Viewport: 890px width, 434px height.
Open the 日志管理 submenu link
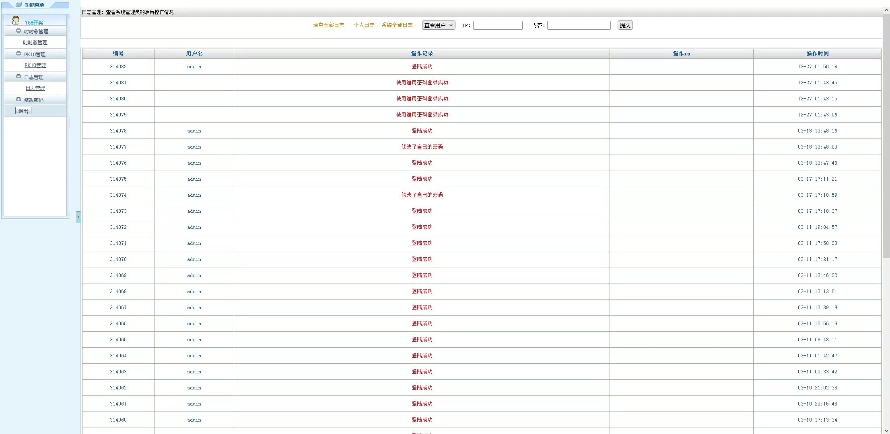35,88
